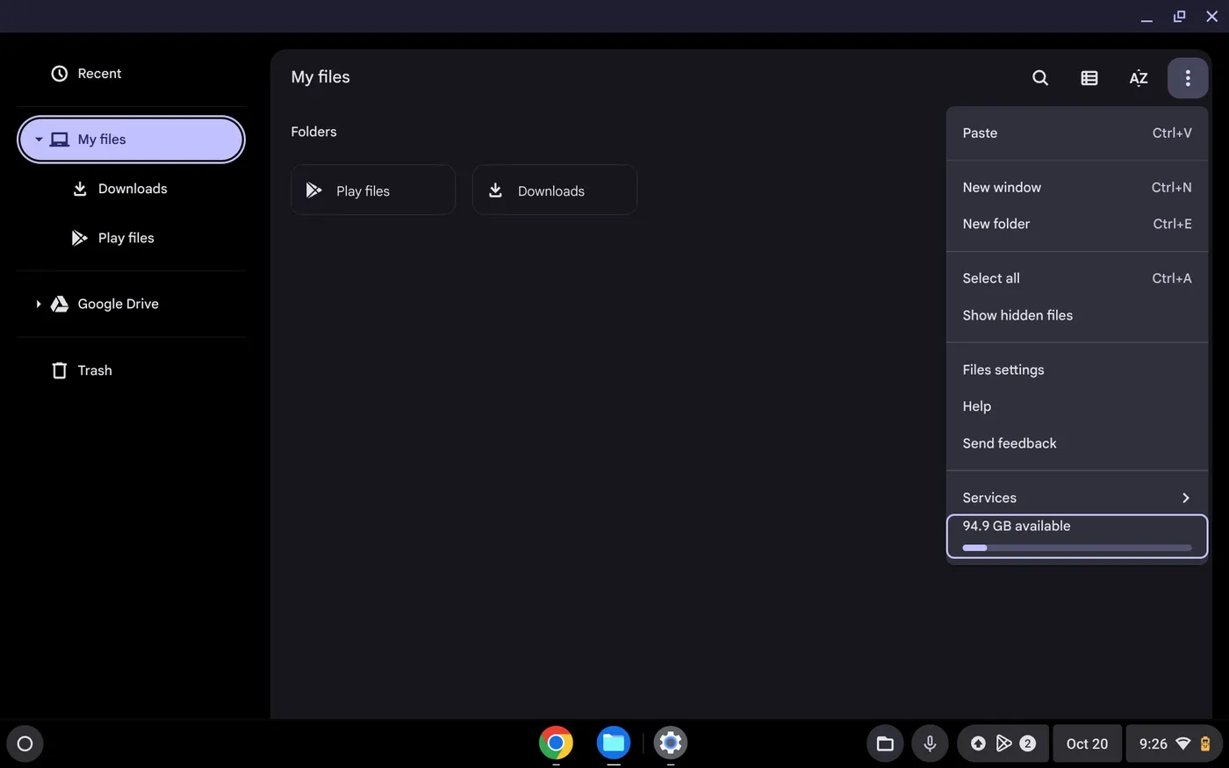Open the quick settings at 9:26
This screenshot has width=1229, height=768.
1175,743
